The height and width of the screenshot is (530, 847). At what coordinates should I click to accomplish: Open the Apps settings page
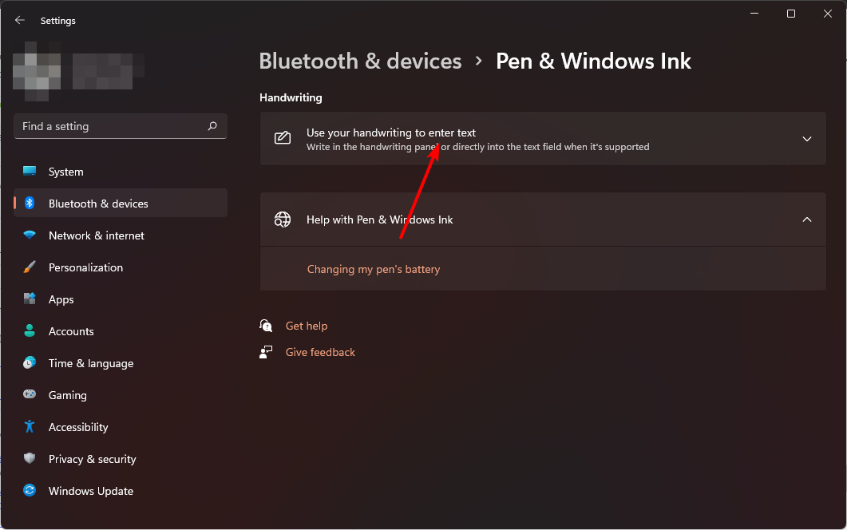coord(61,299)
